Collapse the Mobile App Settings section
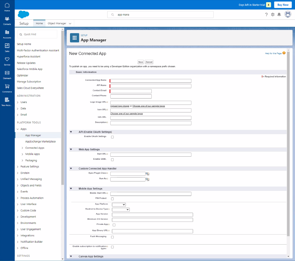 pos(71,188)
